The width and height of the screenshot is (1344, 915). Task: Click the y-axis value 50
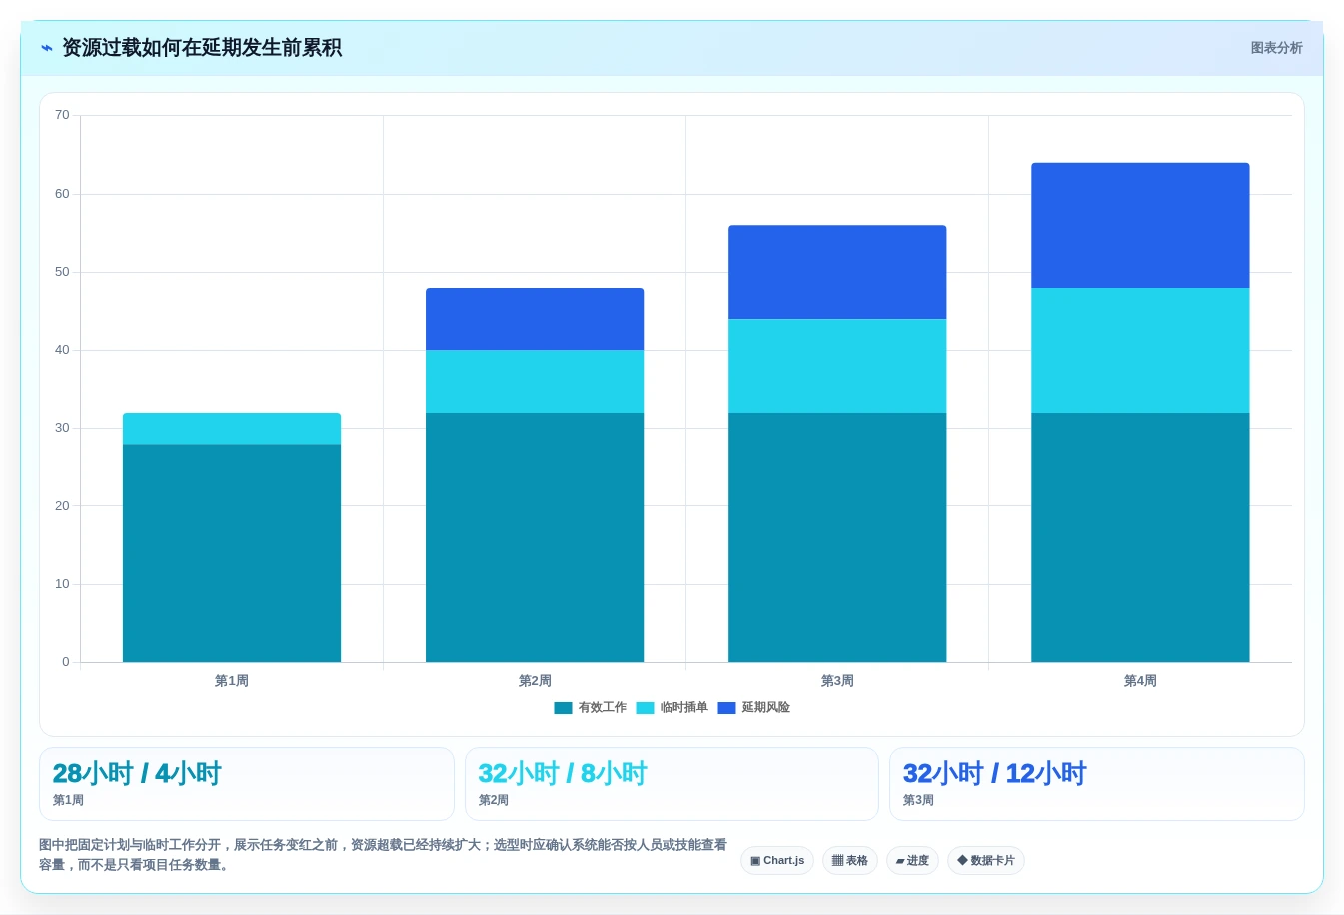pyautogui.click(x=62, y=272)
